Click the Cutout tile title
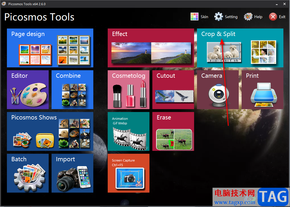Screen dimensions: 290x207 click(x=166, y=76)
